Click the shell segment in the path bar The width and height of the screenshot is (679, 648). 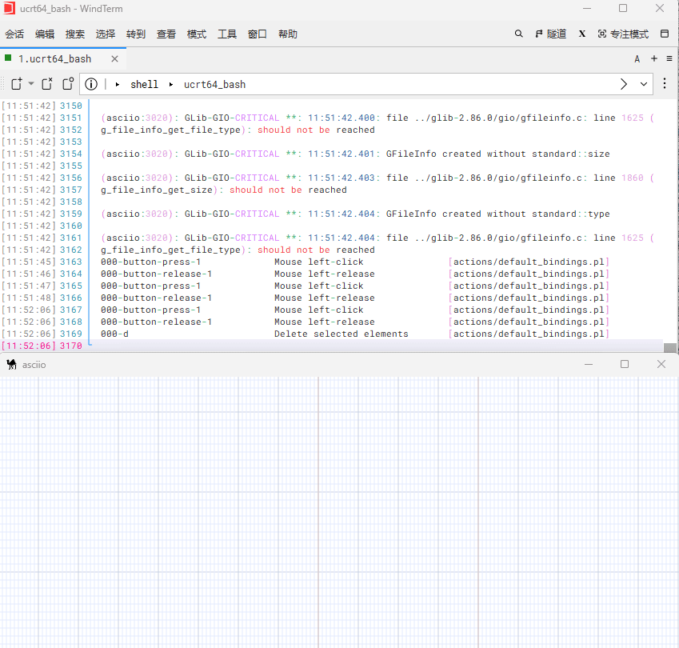pos(144,84)
